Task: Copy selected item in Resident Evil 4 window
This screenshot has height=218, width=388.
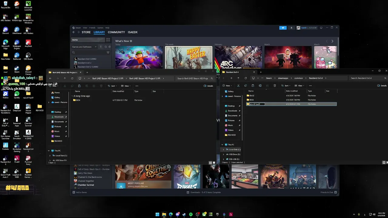Action: (x=246, y=86)
